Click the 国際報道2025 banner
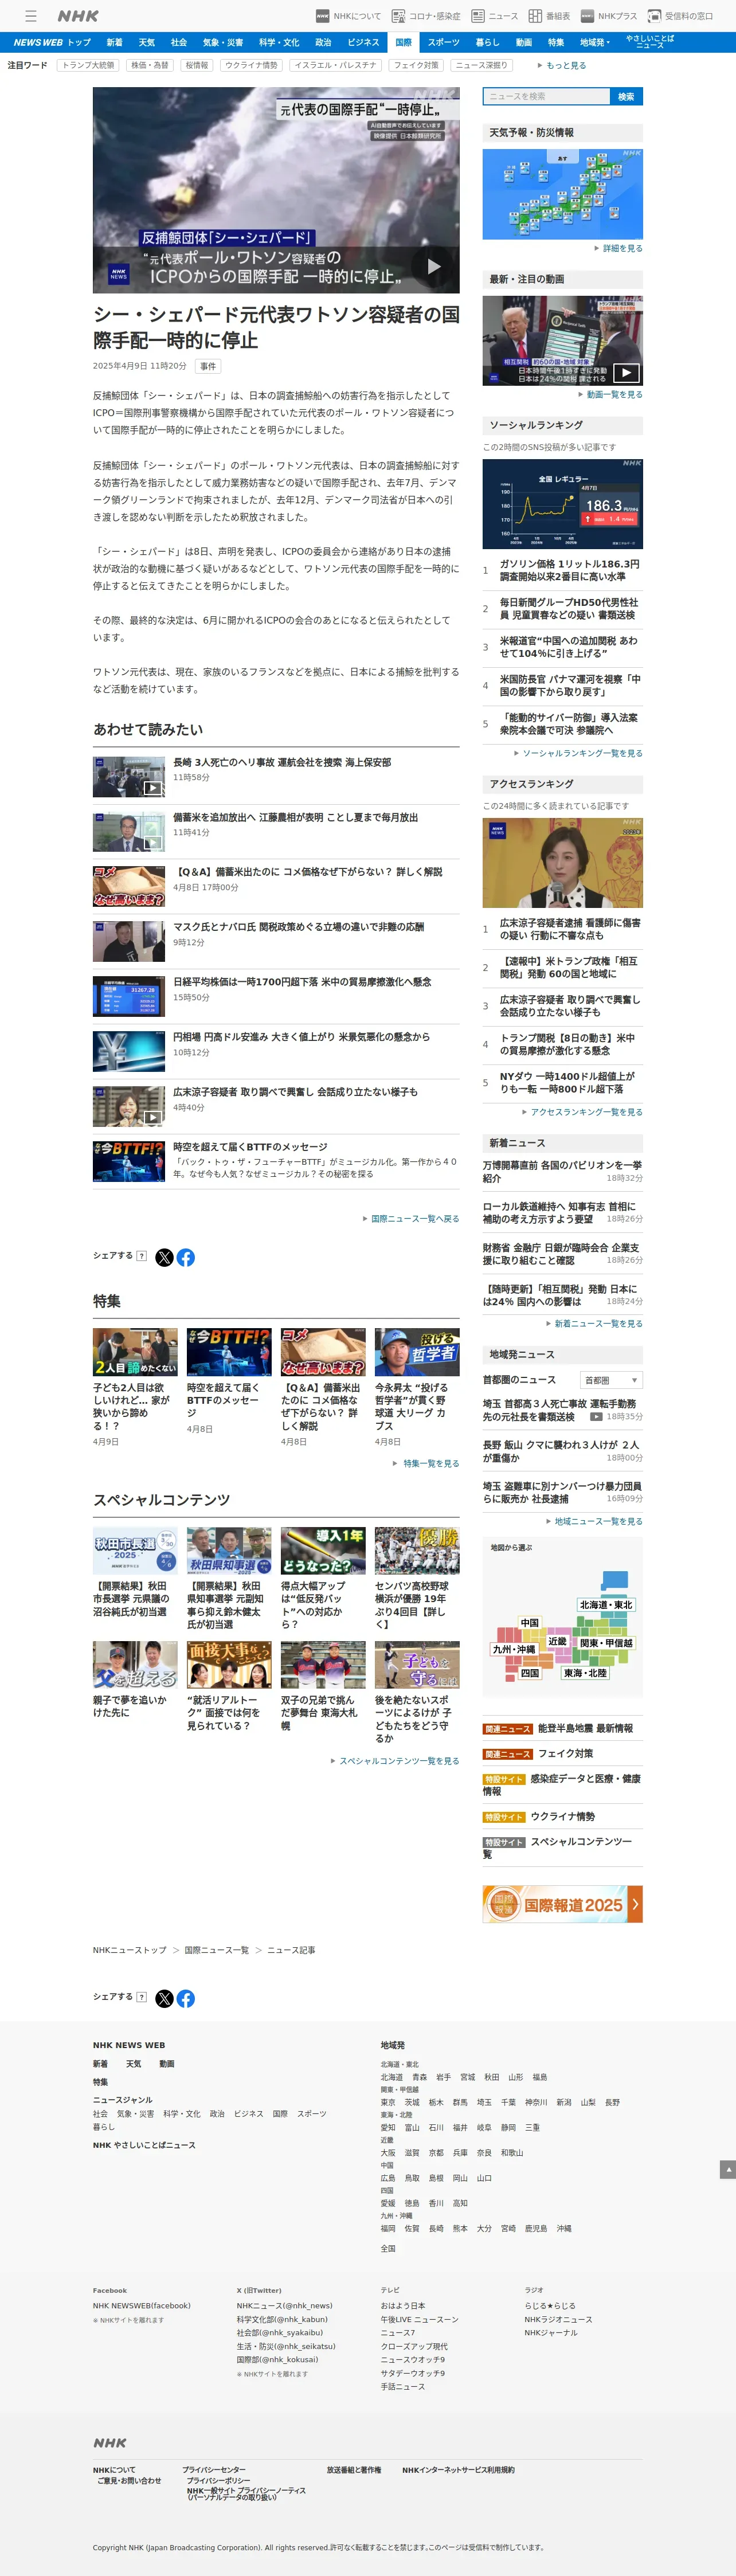 point(562,1905)
